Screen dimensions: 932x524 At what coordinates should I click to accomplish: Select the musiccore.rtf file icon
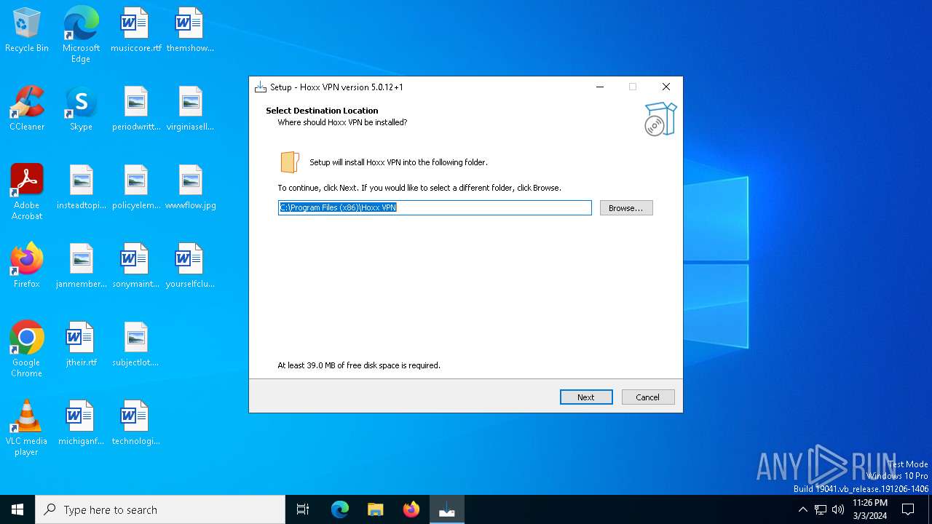point(135,31)
